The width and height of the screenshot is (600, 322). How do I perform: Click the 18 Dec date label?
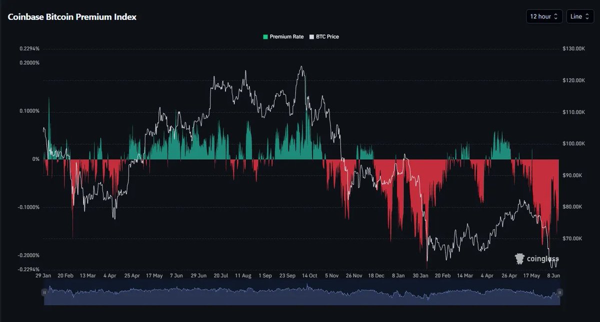coord(376,276)
